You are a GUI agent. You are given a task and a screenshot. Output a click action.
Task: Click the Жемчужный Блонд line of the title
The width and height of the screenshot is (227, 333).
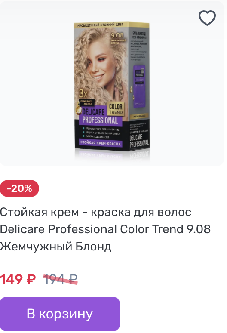coord(55,247)
